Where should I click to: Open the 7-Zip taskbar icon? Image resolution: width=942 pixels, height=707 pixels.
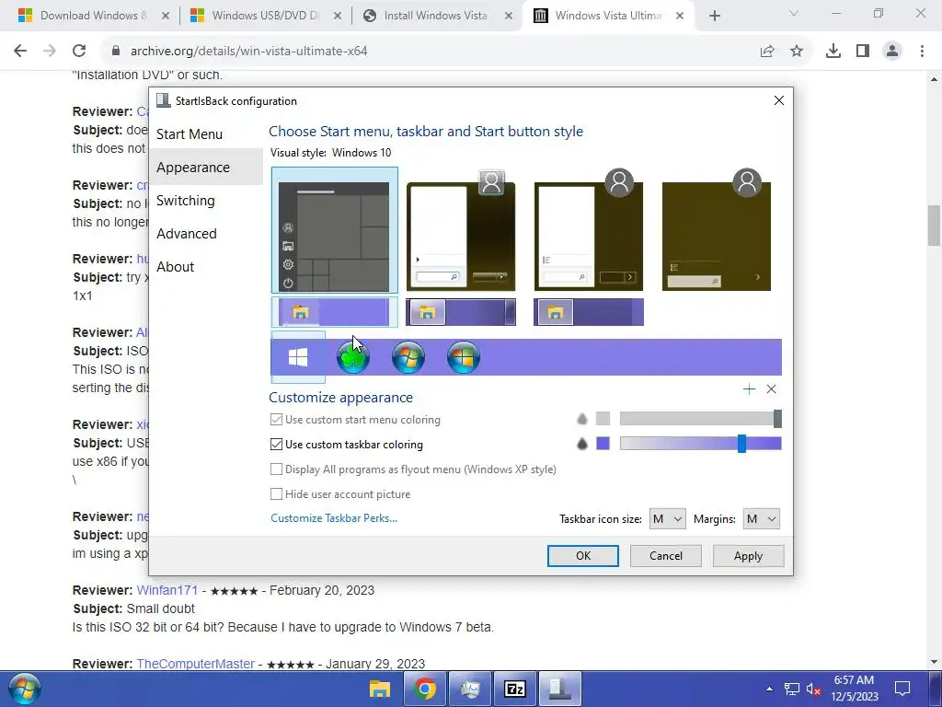click(515, 689)
